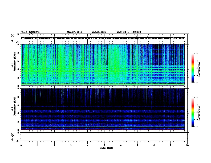This screenshot has height=163, width=211.
Task: Click the "-3" label on ch.1 color bar
Action: click(197, 54)
